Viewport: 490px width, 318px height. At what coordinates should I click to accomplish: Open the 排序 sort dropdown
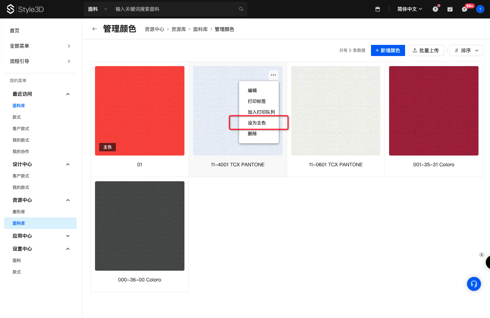pyautogui.click(x=466, y=50)
